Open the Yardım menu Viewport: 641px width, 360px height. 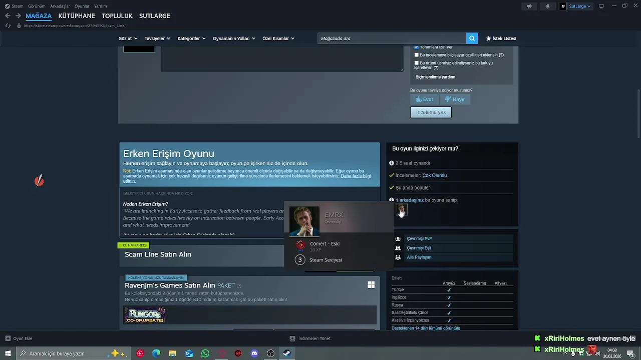coord(101,6)
